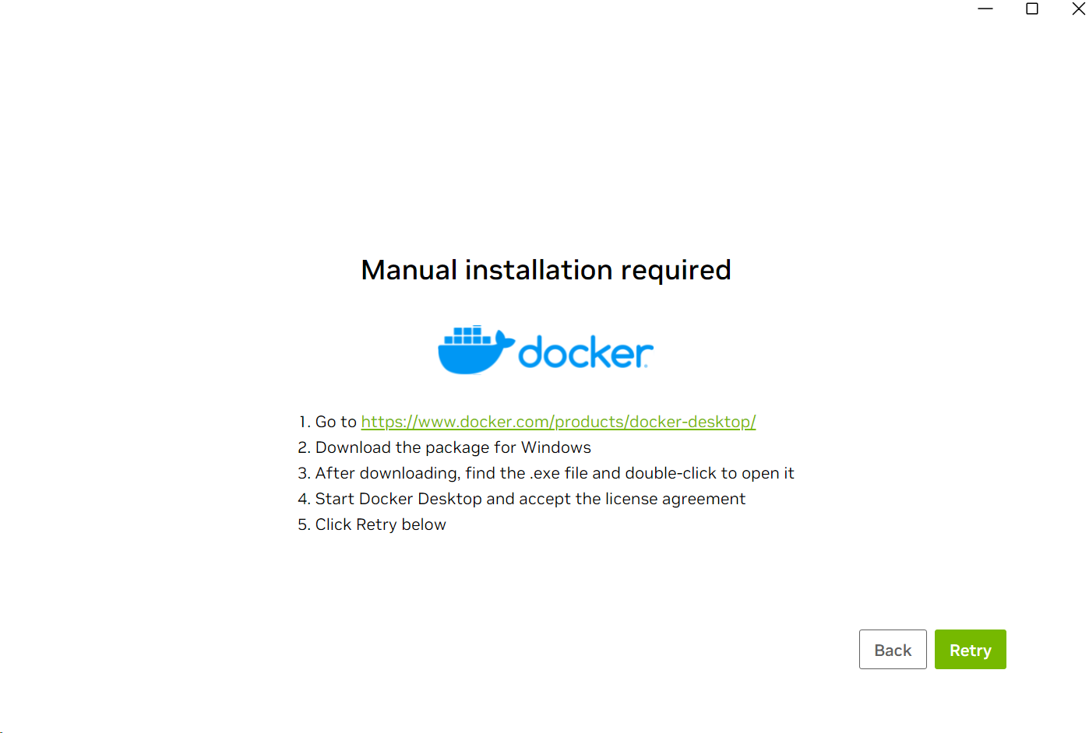Click the minimize window icon

pyautogui.click(x=985, y=9)
